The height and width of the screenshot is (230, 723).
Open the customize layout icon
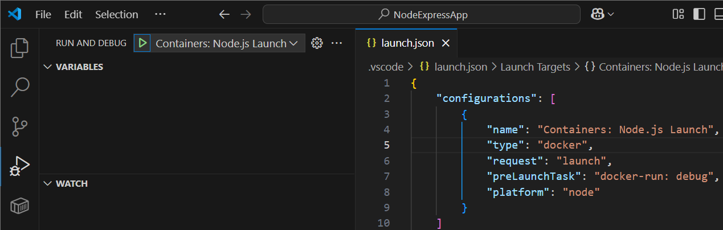click(x=678, y=14)
